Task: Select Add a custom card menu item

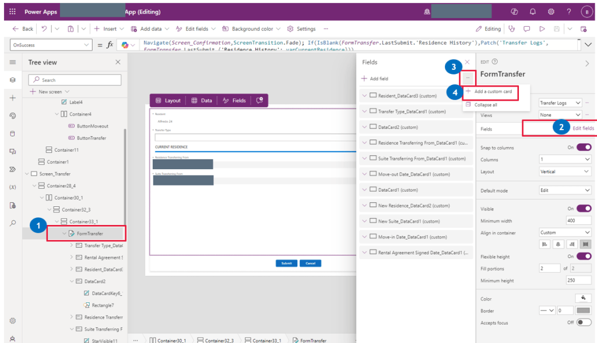Action: pos(493,92)
